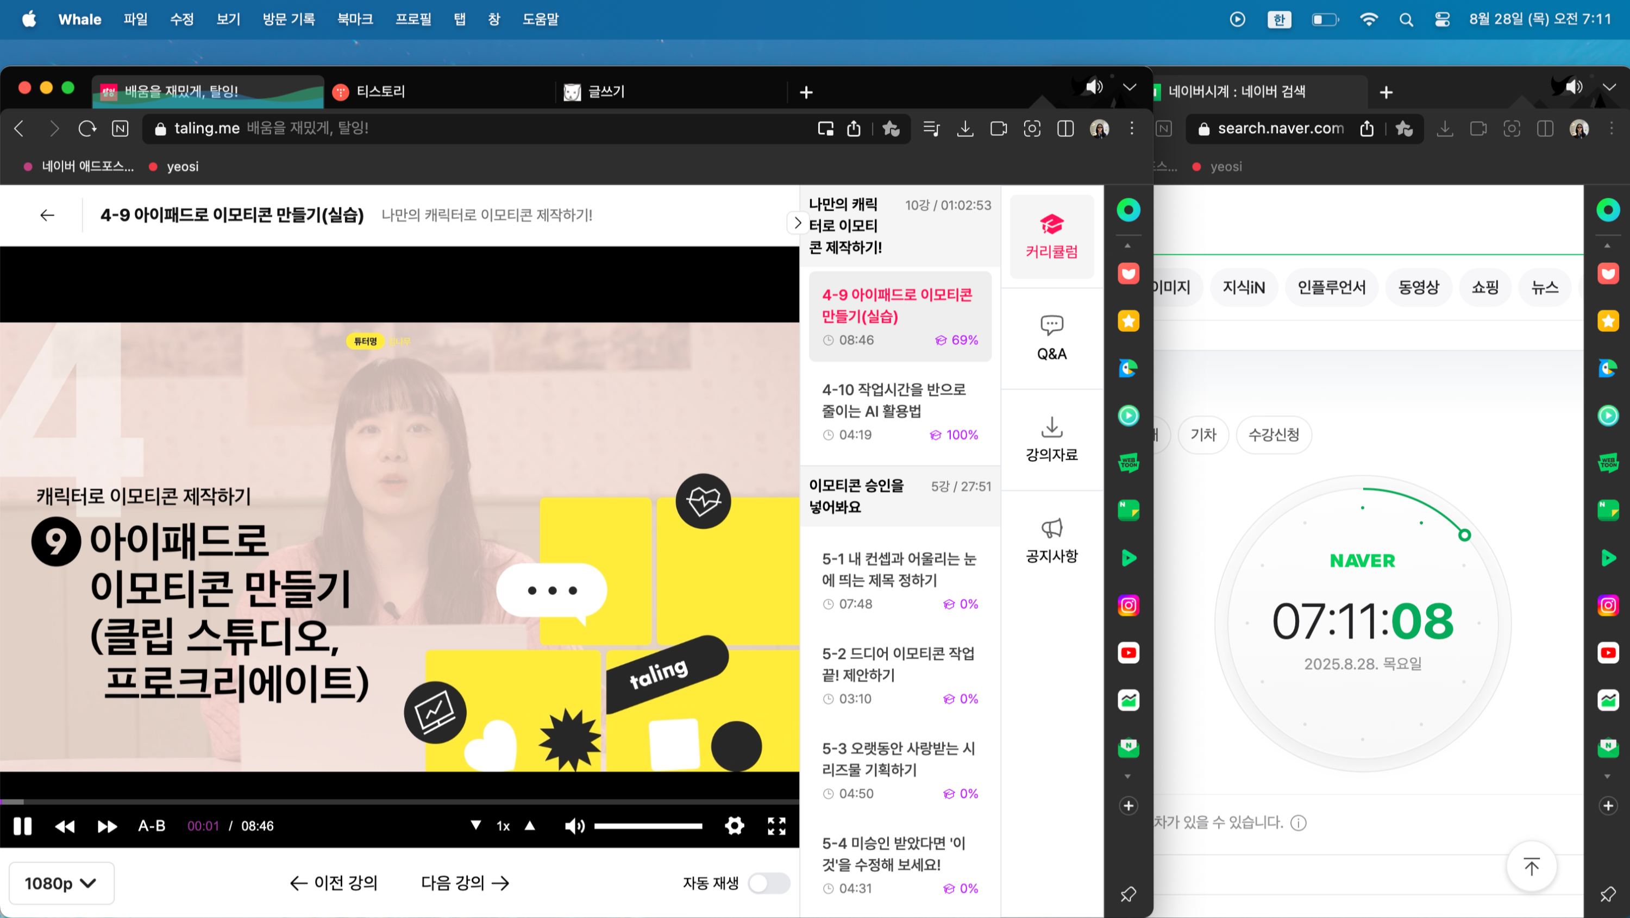The image size is (1630, 918).
Task: Switch to the 티스토리 tab
Action: pyautogui.click(x=380, y=91)
